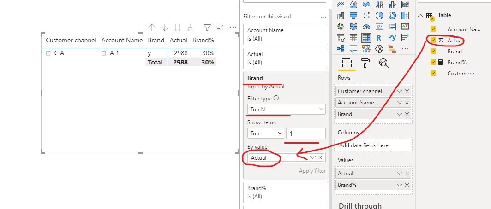Select the filled map visualization

[353, 27]
